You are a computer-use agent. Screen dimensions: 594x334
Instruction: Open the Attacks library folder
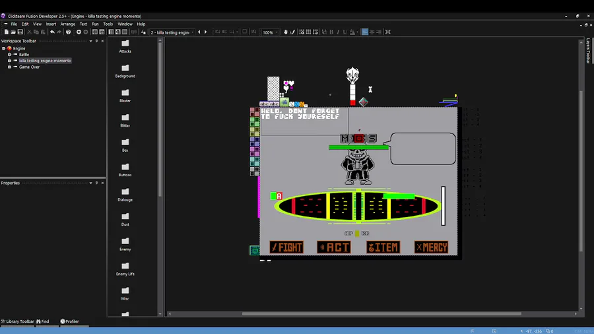pyautogui.click(x=125, y=46)
